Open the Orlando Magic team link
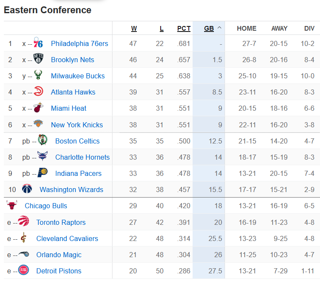 pos(59,255)
